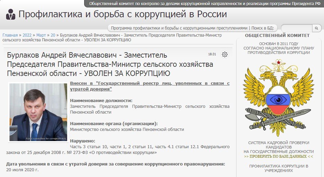The image size is (324, 177).
Task: Click the 'Наименование органа (организации):' label
Action: pyautogui.click(x=114, y=124)
